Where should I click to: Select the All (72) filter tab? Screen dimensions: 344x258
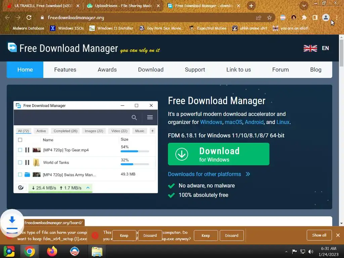coord(23,131)
